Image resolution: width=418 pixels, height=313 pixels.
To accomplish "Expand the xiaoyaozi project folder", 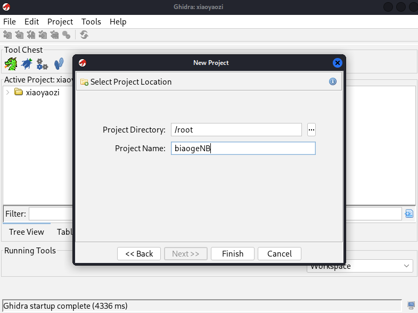I will tap(8, 93).
